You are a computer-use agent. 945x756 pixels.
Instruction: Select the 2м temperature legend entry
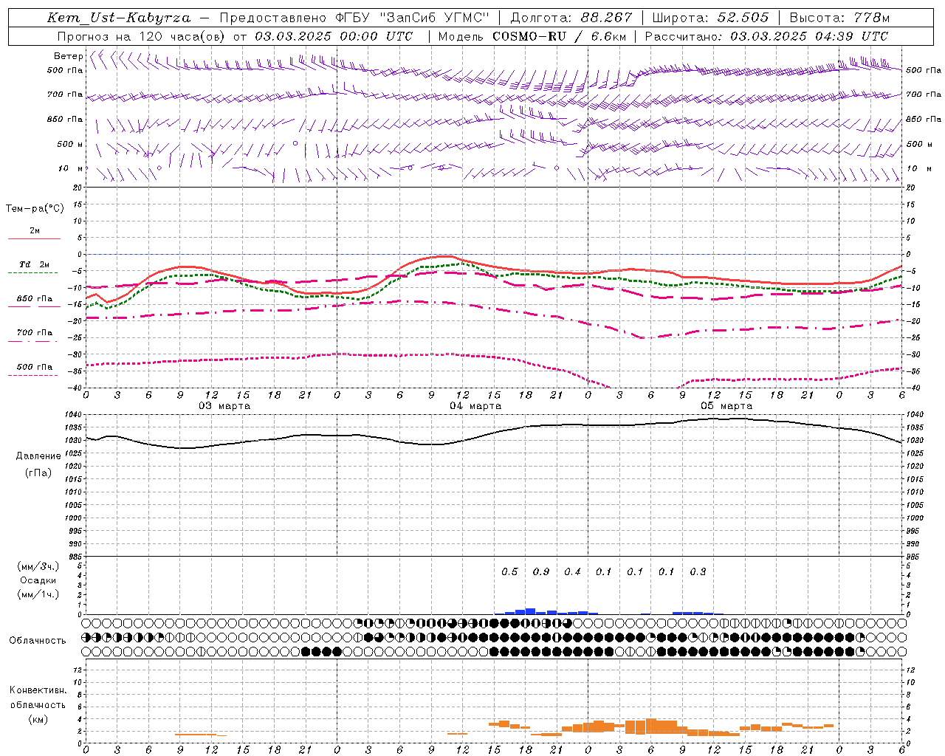click(35, 231)
